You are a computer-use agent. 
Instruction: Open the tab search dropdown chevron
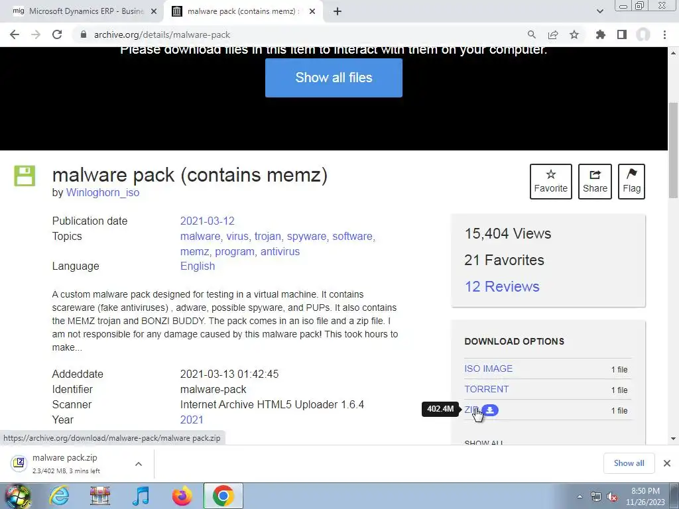pyautogui.click(x=600, y=11)
